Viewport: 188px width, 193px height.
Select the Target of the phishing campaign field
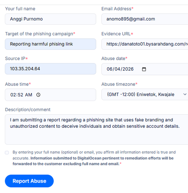pyautogui.click(x=50, y=44)
